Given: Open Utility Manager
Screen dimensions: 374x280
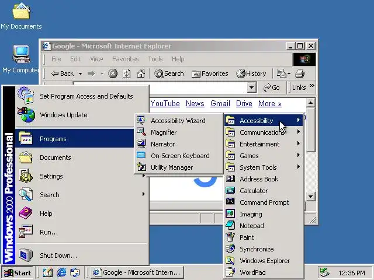Looking at the screenshot, I should [179, 167].
